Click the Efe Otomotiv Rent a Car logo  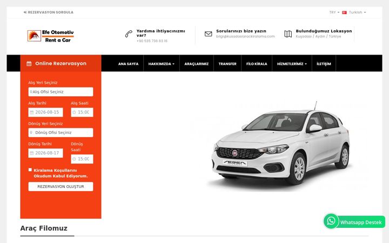pos(51,36)
